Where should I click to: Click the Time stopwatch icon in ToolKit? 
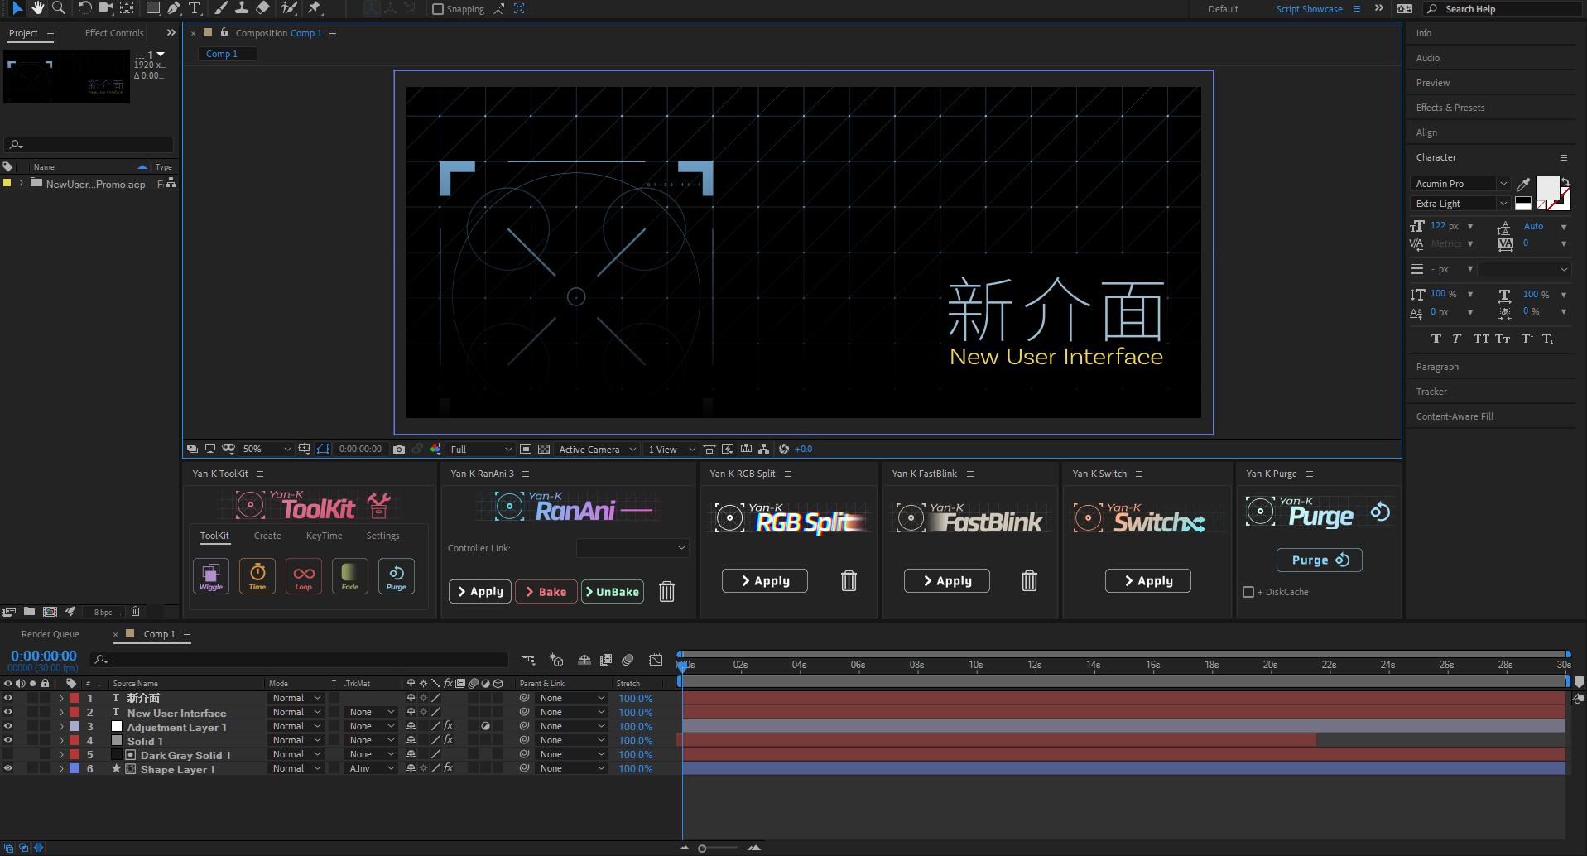pos(257,576)
